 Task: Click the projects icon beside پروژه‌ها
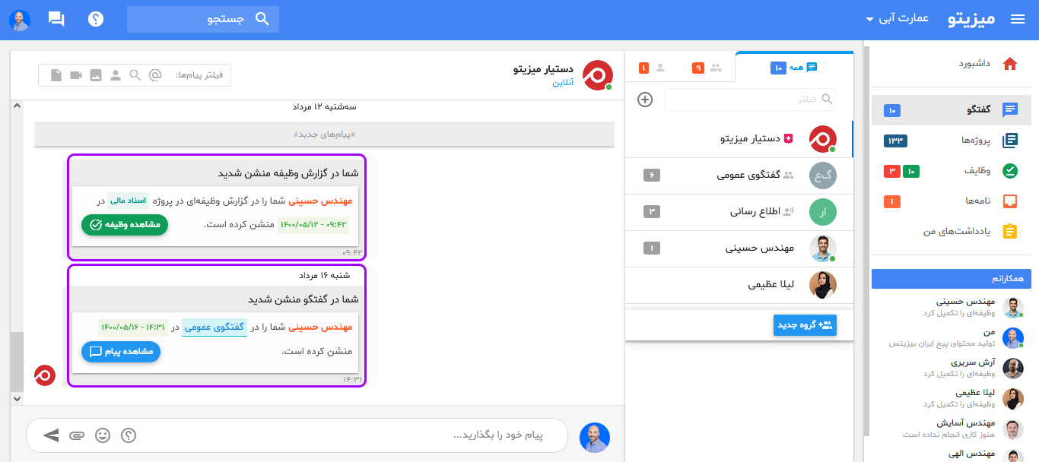[1010, 141]
